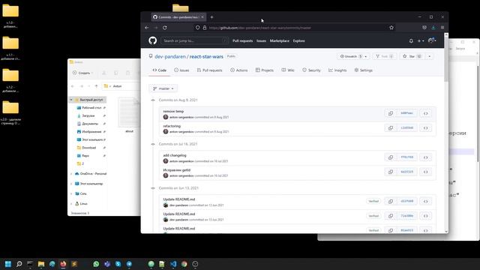Click Создать button in File Explorer

(x=83, y=73)
